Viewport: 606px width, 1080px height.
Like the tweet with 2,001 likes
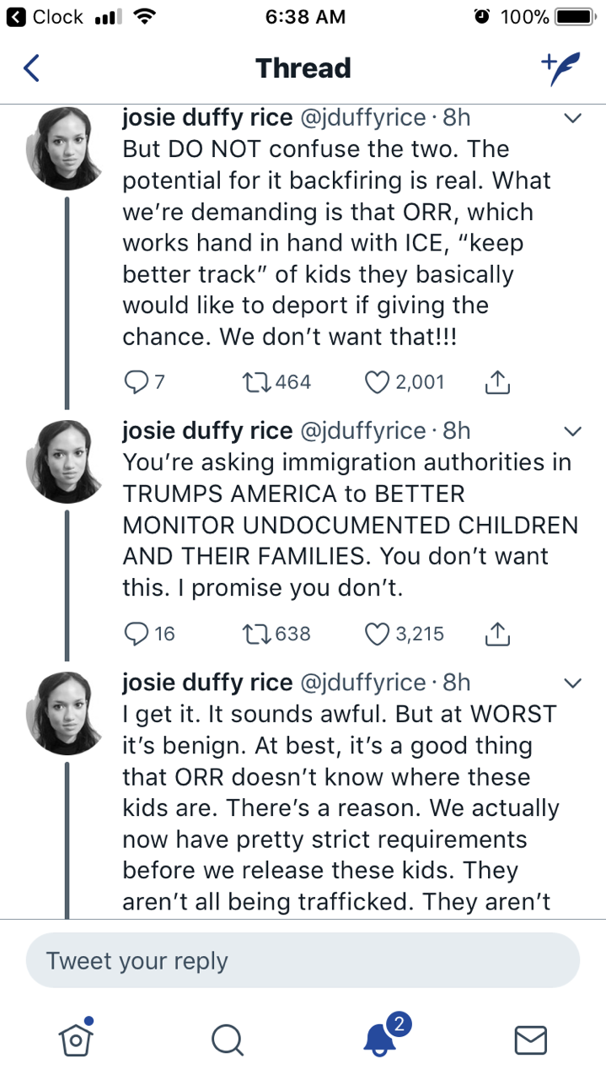pyautogui.click(x=375, y=382)
